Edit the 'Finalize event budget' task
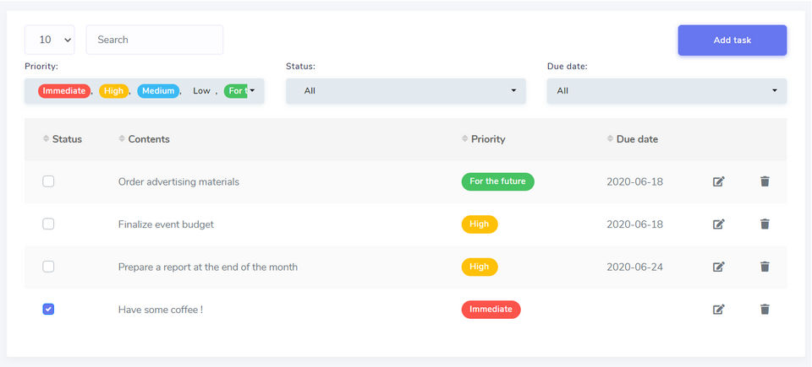Image resolution: width=812 pixels, height=367 pixels. [718, 224]
